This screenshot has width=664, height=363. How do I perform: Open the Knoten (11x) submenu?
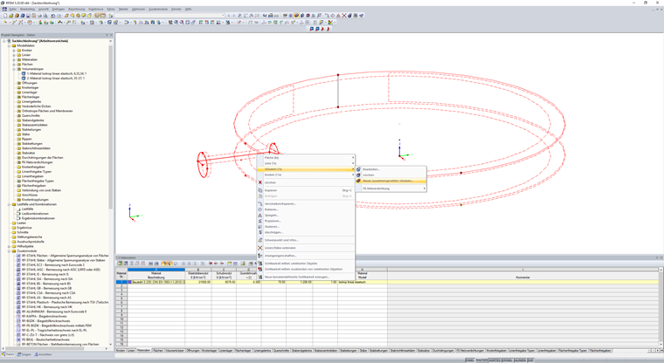pyautogui.click(x=306, y=175)
